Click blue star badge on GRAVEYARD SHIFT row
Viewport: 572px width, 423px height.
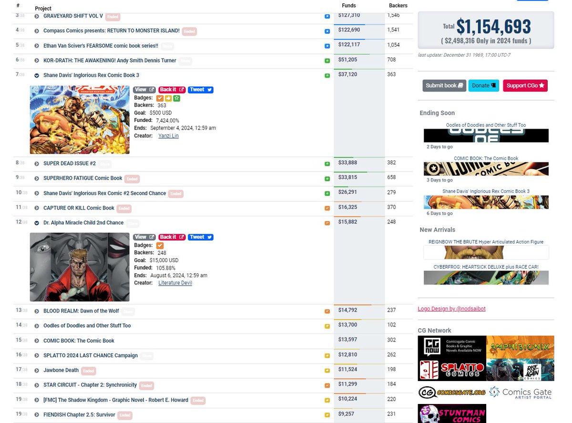(x=327, y=16)
